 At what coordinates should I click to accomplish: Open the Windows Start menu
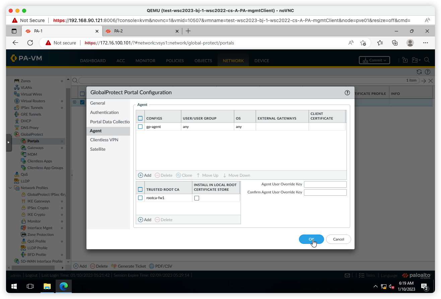pos(14,286)
